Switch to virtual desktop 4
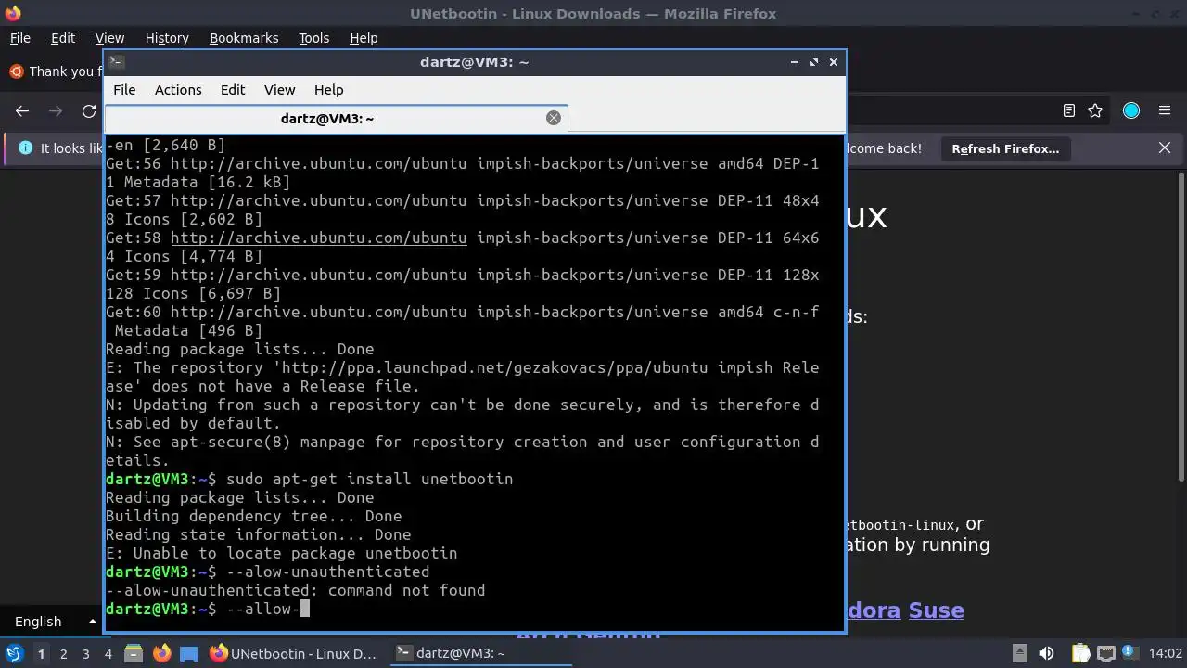This screenshot has height=668, width=1187. 108,654
